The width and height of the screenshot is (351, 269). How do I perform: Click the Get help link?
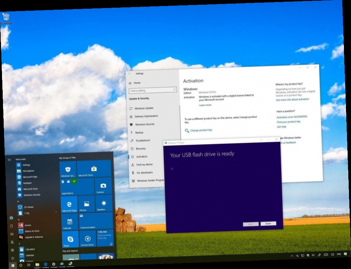[x=281, y=127]
